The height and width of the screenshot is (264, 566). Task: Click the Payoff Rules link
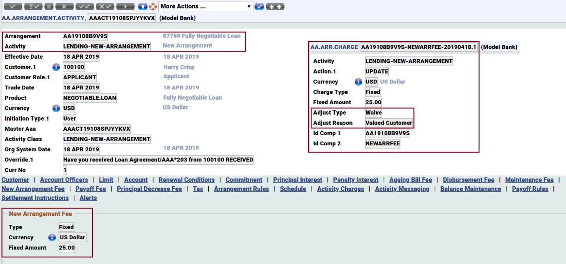pyautogui.click(x=530, y=189)
